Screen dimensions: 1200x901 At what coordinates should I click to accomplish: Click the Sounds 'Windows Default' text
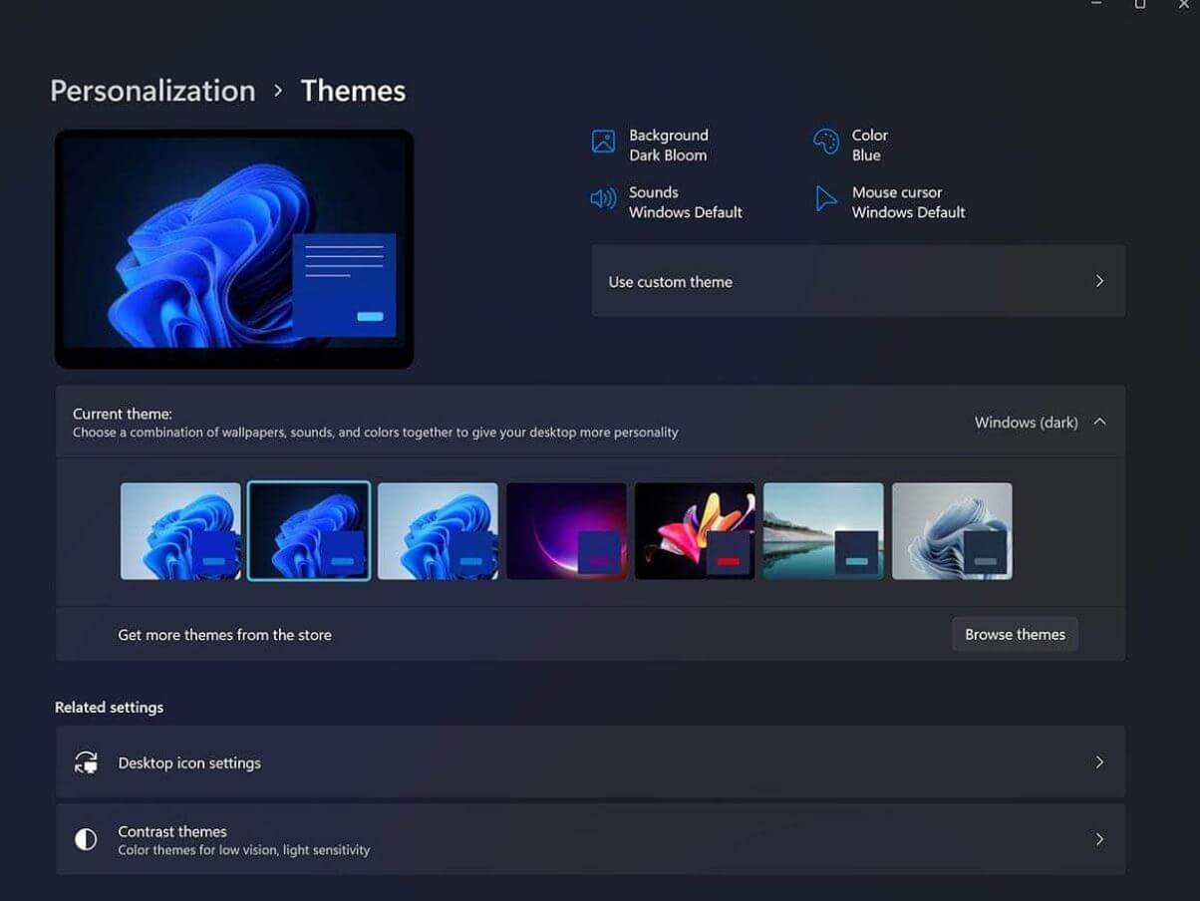click(686, 212)
